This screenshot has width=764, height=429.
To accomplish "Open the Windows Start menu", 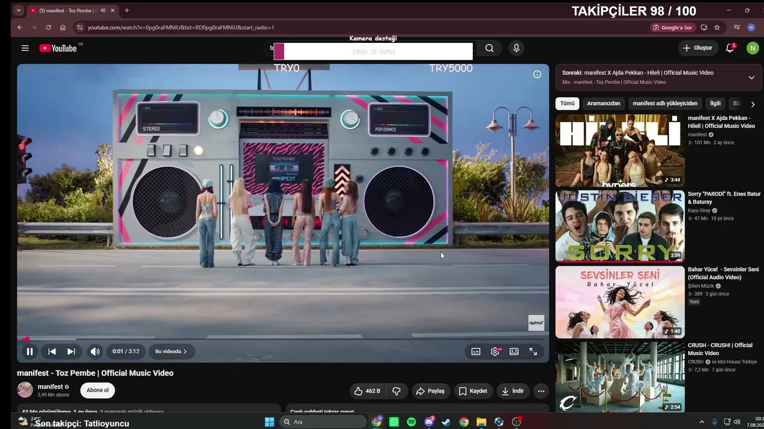I will coord(269,422).
